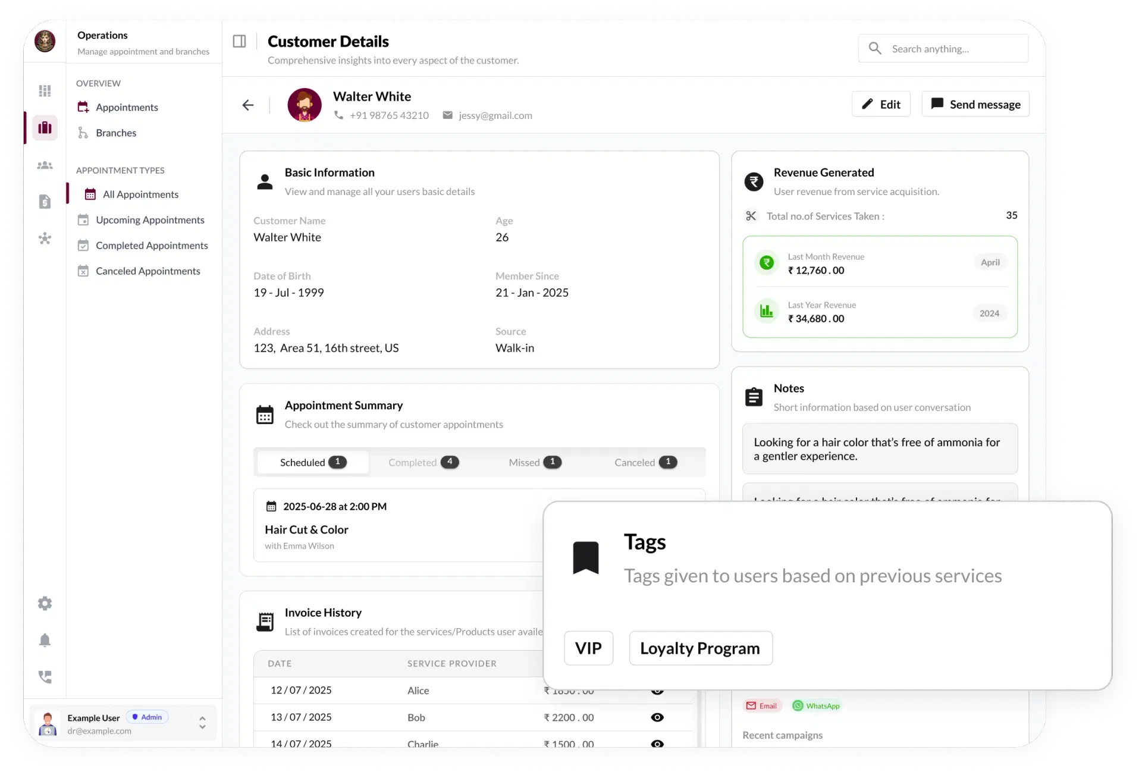Select the Completed appointments tab
Viewport: 1142px width, 775px height.
point(423,462)
